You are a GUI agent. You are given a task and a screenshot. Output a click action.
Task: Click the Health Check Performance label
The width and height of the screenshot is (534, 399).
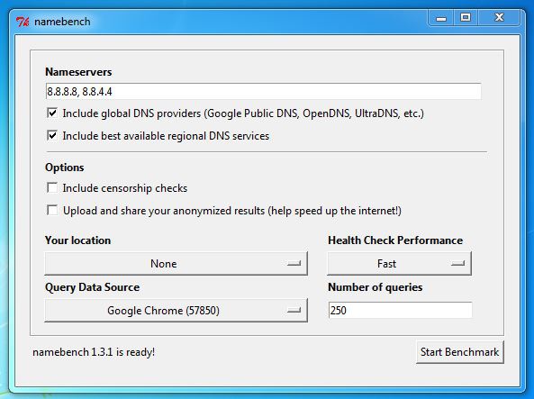click(395, 240)
